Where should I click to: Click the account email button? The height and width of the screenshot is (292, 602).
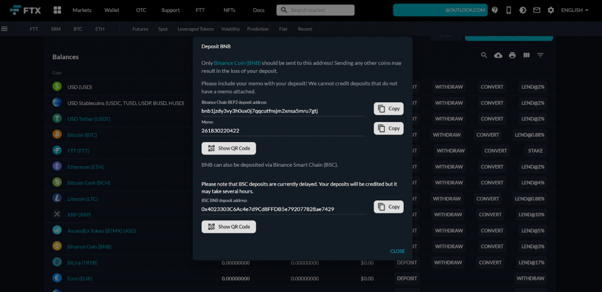click(440, 11)
